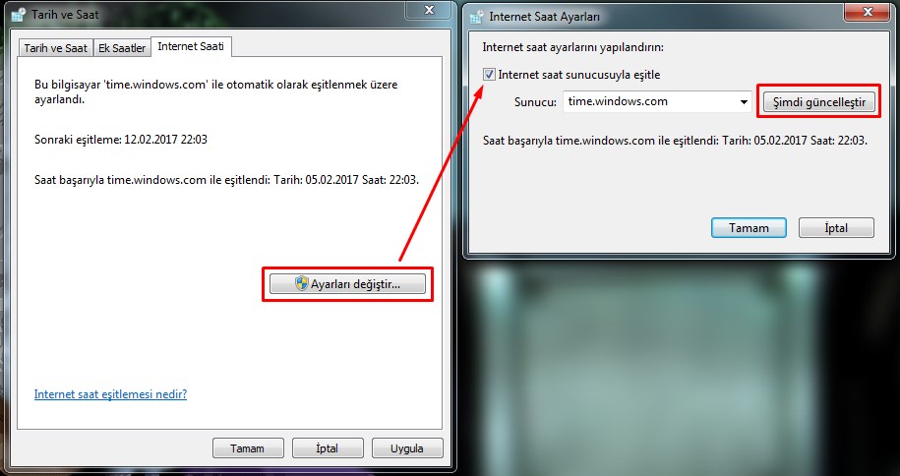Click the Ayarları değiştir... button
900x476 pixels.
tap(348, 283)
